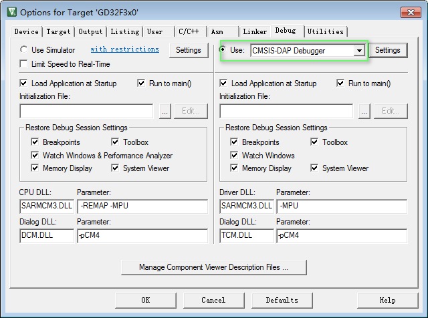Enable Limit Speed to Real-Time

click(24, 64)
